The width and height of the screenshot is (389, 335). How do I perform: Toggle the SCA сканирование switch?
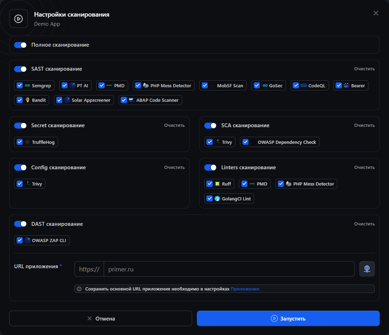(x=210, y=125)
